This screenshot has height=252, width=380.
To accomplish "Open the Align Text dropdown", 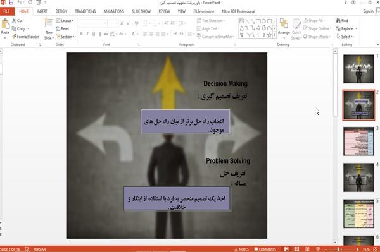I will [x=208, y=28].
